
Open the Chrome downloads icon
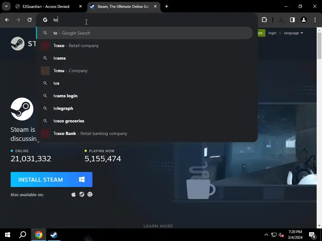click(x=281, y=20)
